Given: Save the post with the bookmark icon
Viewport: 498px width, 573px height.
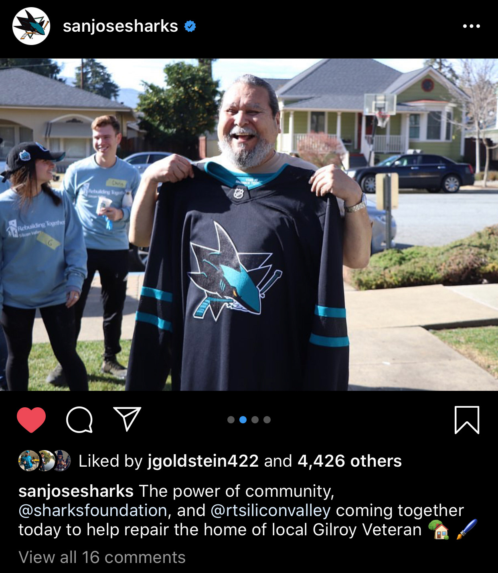Looking at the screenshot, I should coord(467,420).
